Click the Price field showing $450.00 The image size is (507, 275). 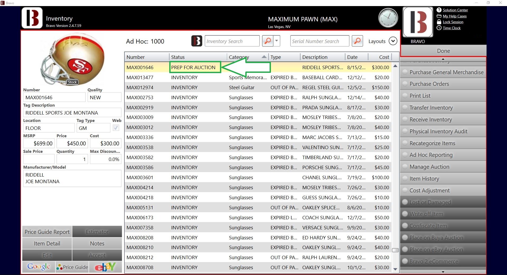(72, 143)
